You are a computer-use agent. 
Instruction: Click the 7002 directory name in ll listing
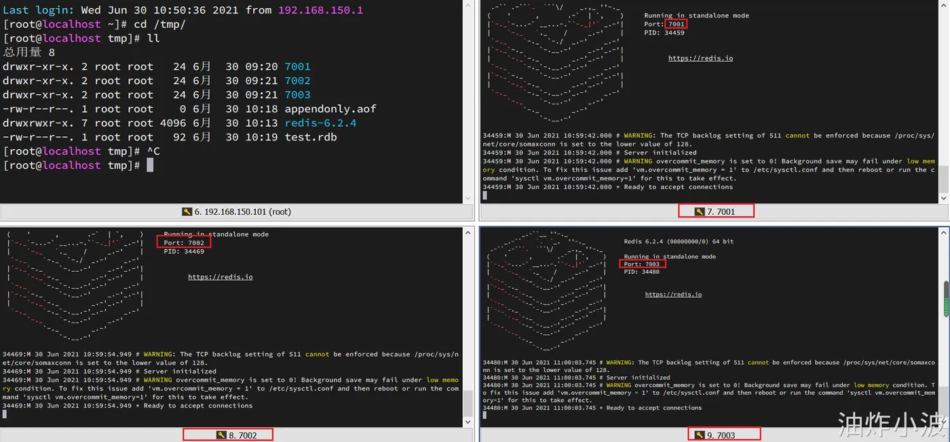(x=297, y=81)
